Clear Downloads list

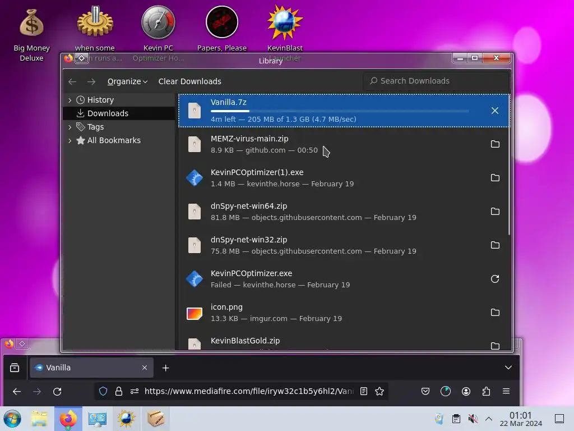[x=189, y=81]
